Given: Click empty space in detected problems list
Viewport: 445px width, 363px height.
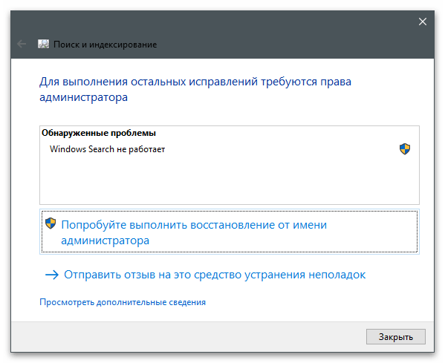Looking at the screenshot, I should click(230, 180).
